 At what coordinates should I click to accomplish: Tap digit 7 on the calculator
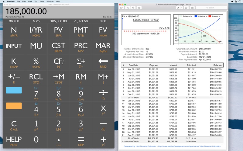[36, 94]
